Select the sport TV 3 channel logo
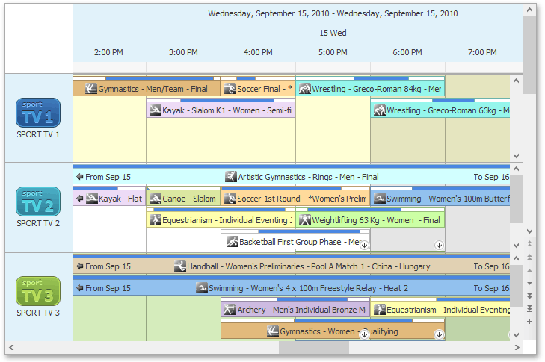 tap(38, 291)
